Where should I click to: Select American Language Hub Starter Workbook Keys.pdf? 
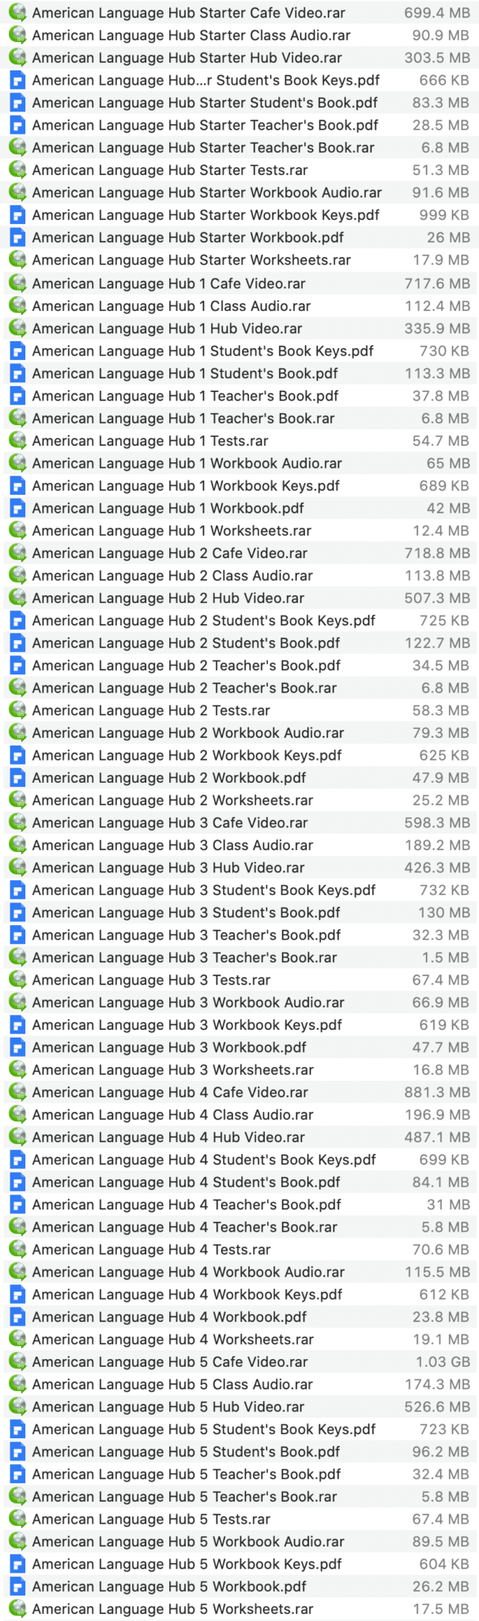coord(206,215)
